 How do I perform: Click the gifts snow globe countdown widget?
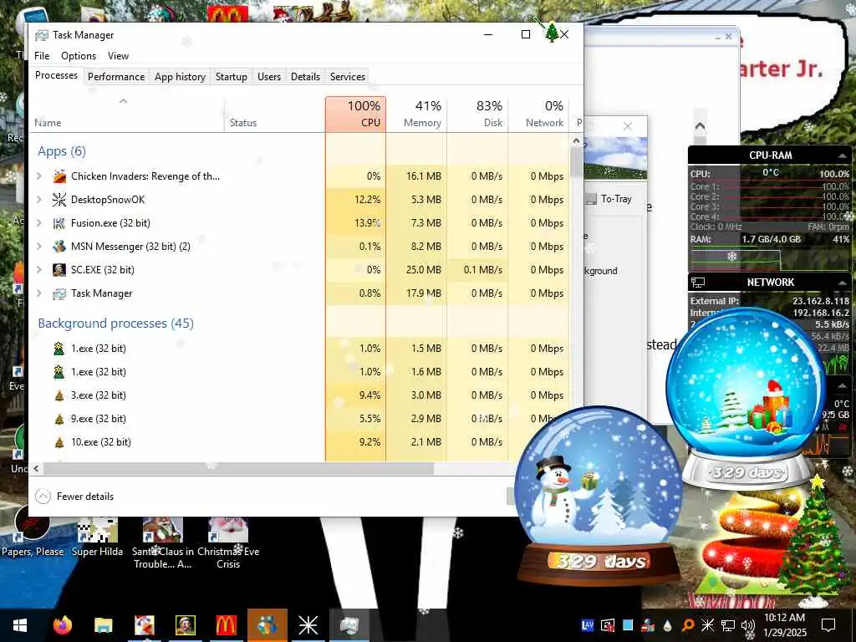(x=746, y=399)
